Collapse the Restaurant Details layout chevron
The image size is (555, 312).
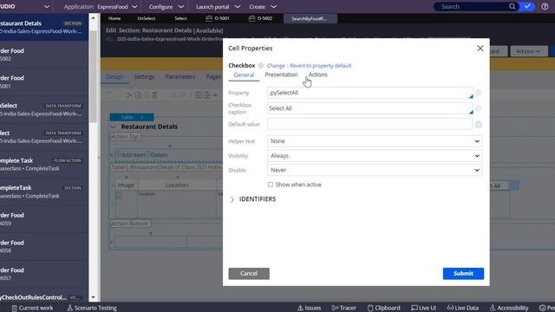[x=114, y=127]
